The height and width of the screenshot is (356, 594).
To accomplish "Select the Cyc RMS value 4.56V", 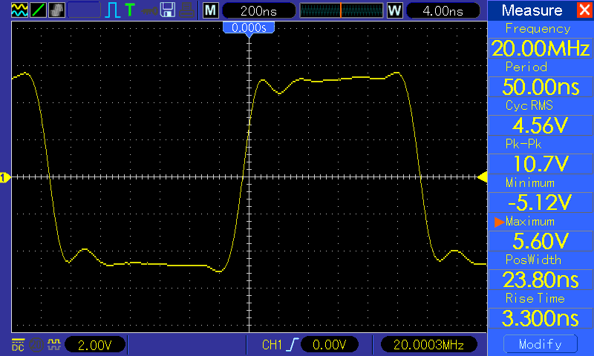I will 541,125.
